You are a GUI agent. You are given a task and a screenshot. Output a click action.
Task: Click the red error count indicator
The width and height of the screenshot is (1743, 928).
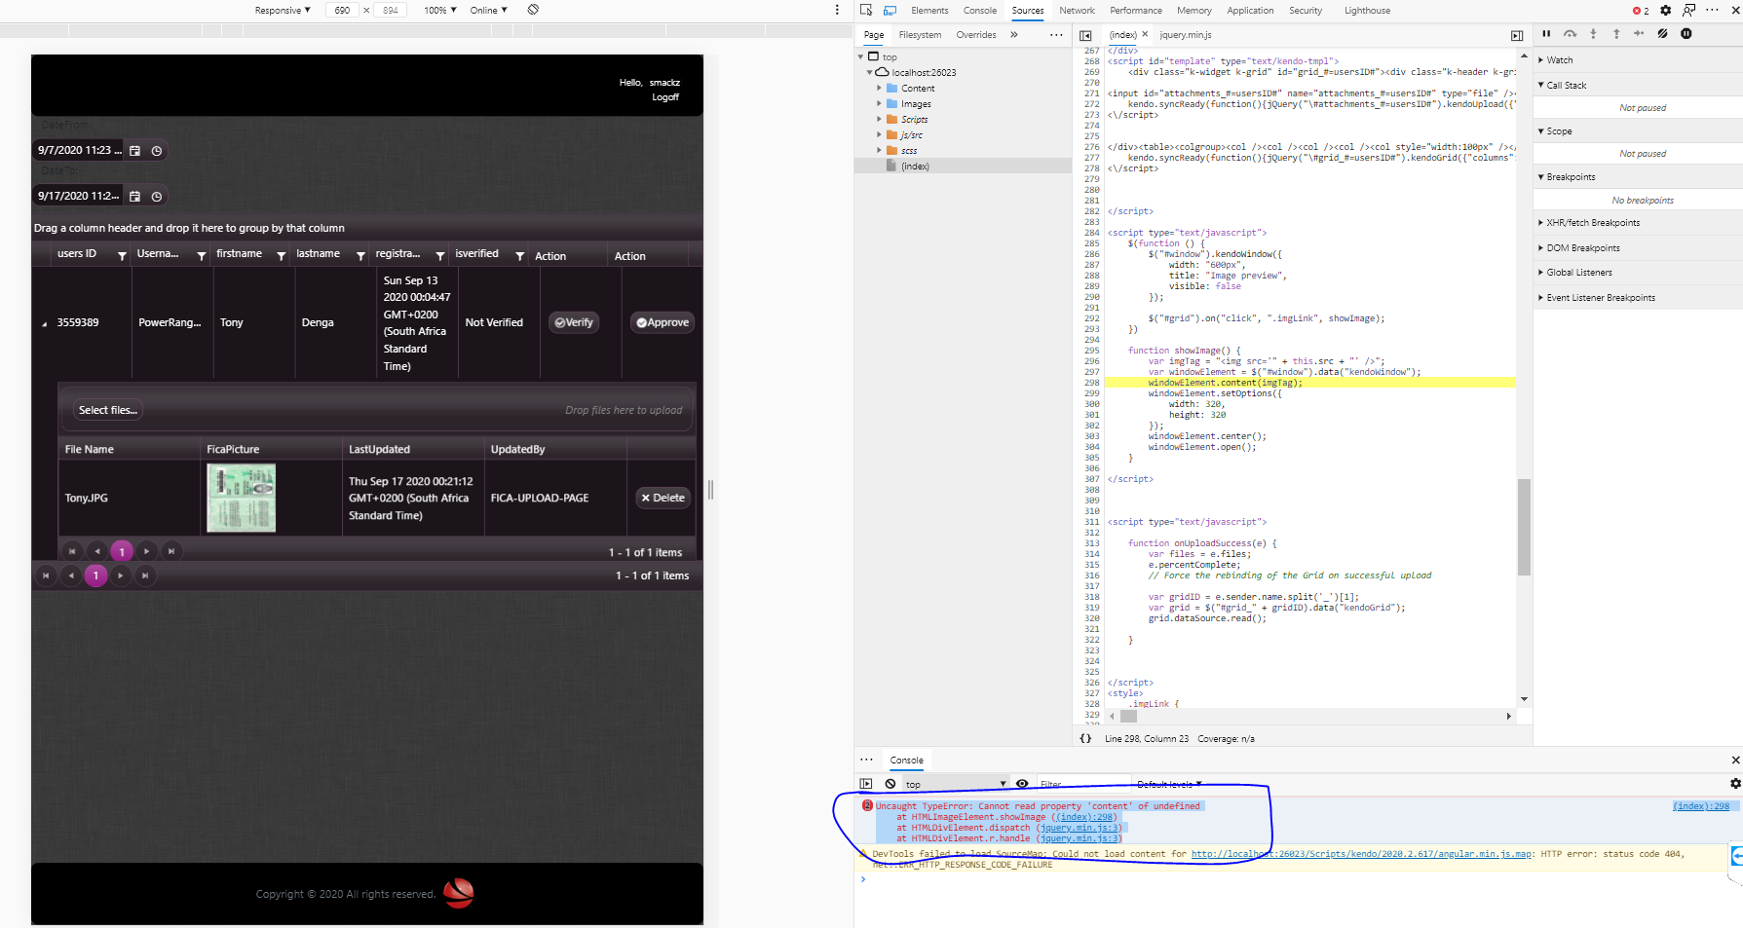click(x=1641, y=11)
